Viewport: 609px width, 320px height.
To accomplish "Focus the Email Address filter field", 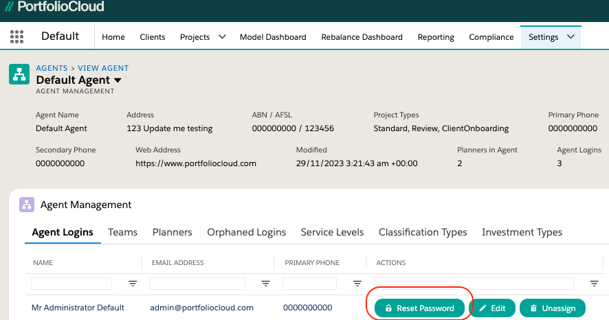I will pyautogui.click(x=197, y=284).
